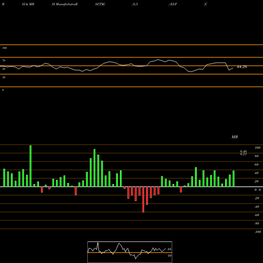Click the mini RSI overview thumbnail chart
Image resolution: width=263 pixels, height=263 pixels.
(x=130, y=252)
